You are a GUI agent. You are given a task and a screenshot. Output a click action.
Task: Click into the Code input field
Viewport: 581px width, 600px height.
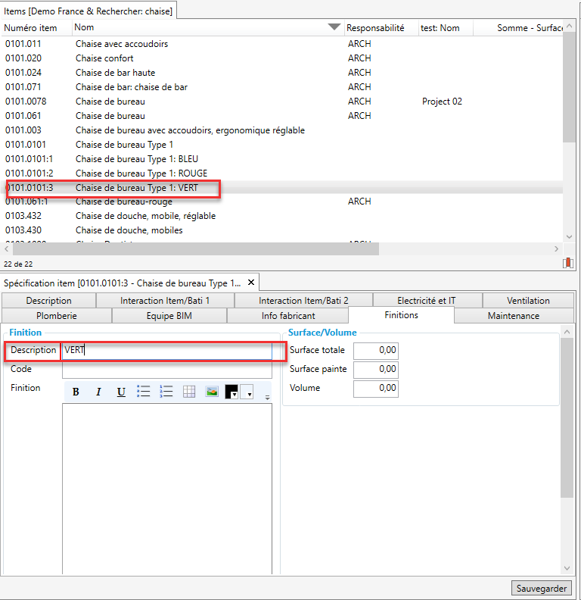pos(166,370)
